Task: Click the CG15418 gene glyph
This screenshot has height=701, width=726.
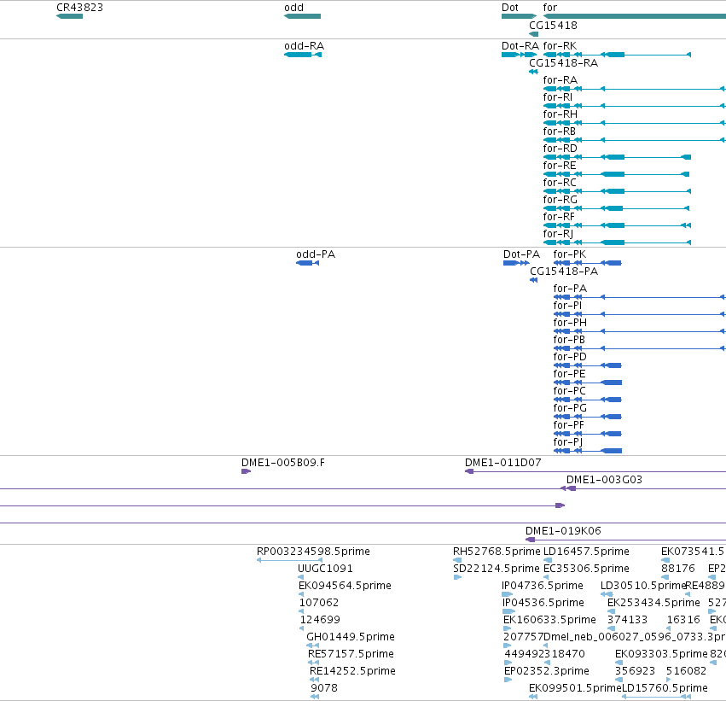Action: point(533,34)
